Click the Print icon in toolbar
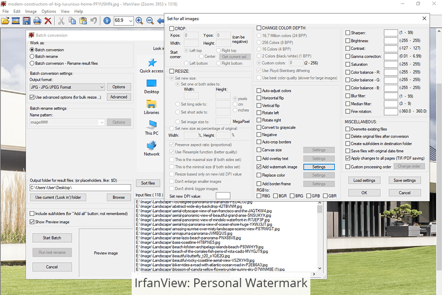Screen dimensions: 442x295 tap(37, 21)
